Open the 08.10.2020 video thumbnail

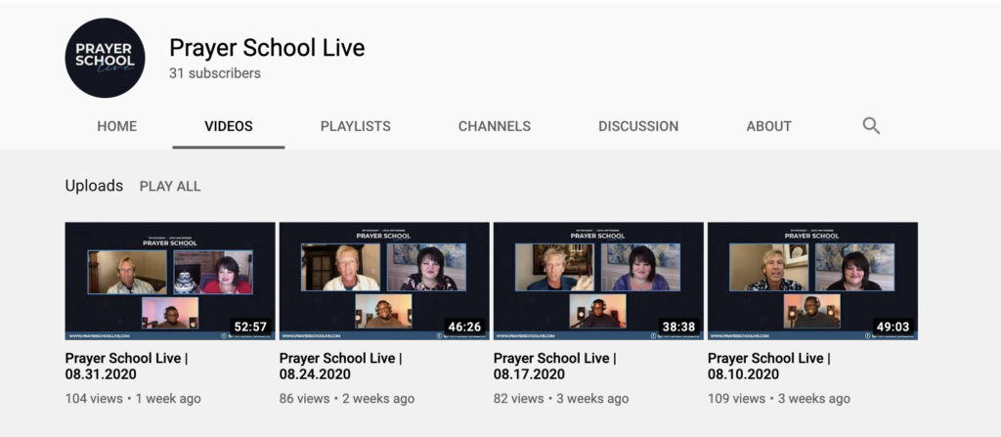812,282
